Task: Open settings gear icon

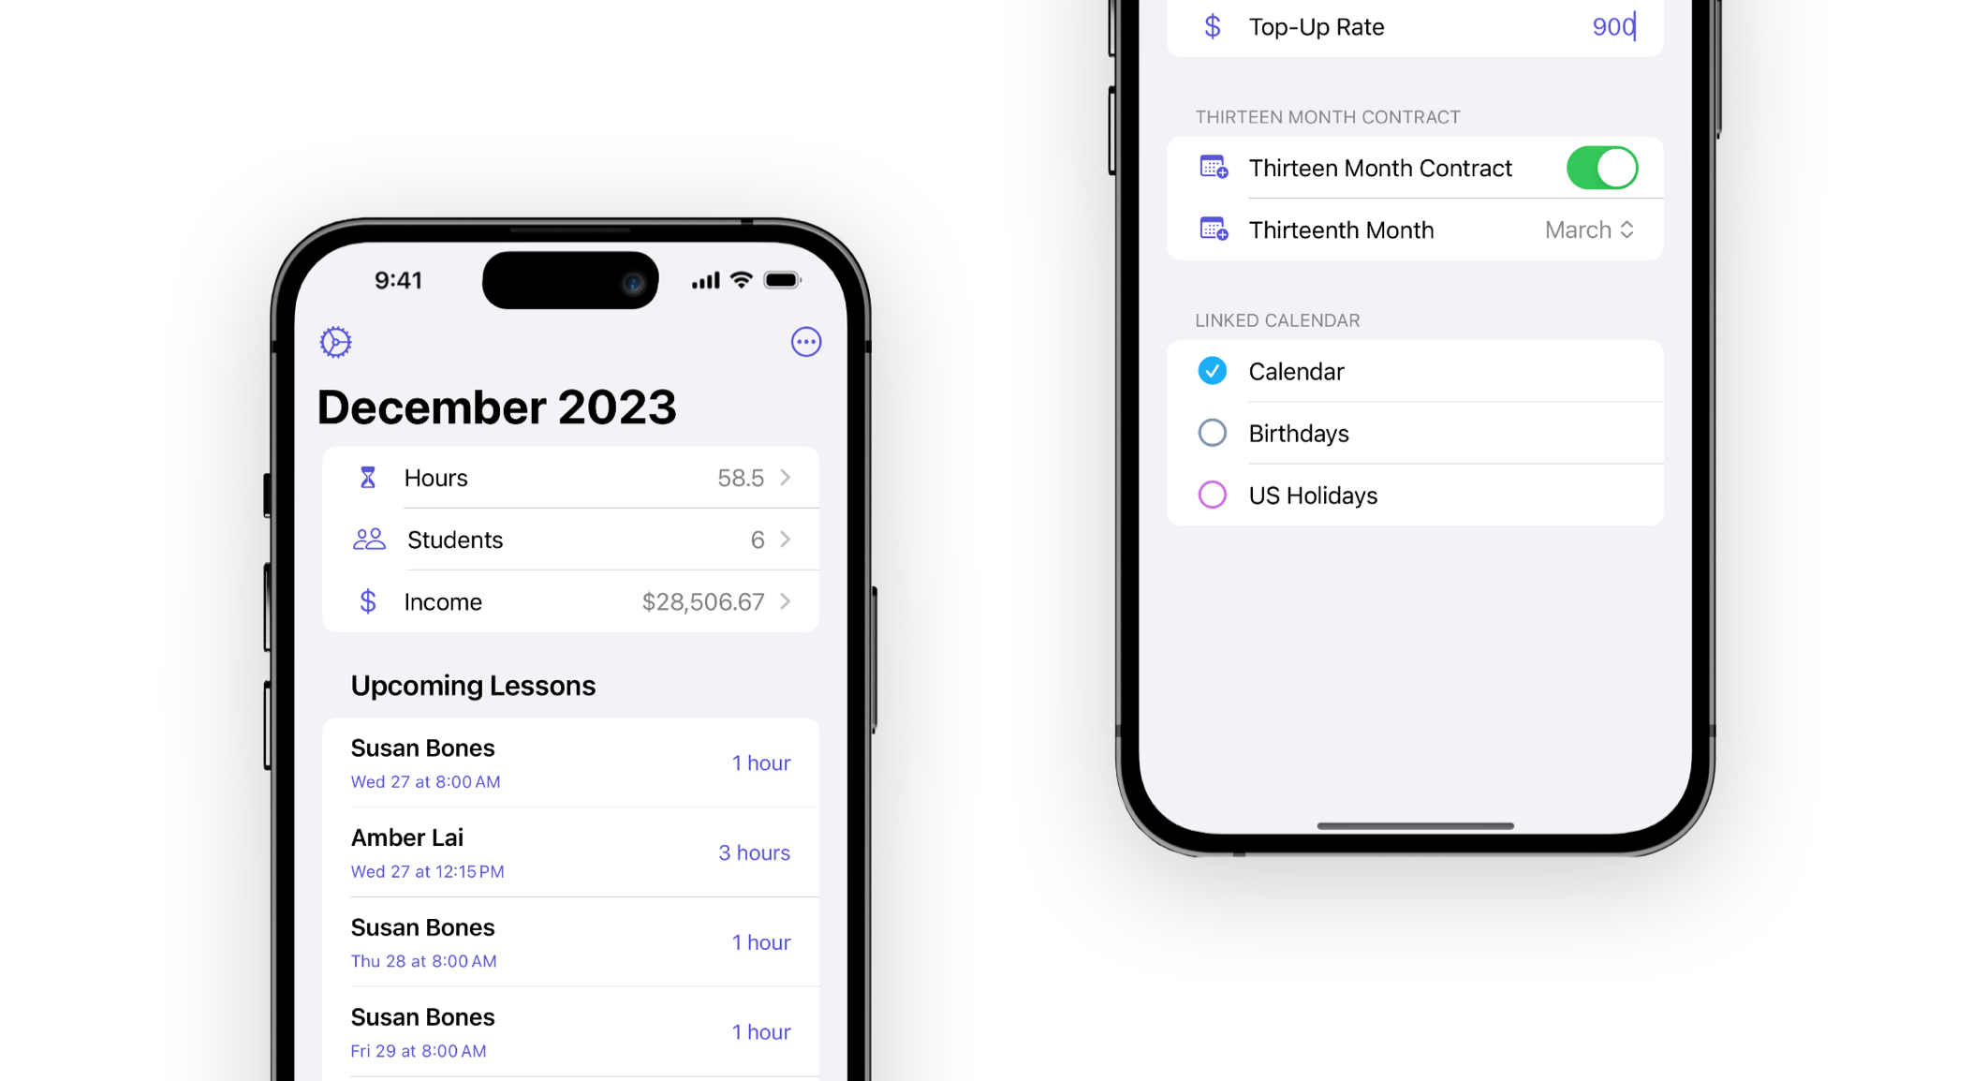Action: (x=338, y=344)
